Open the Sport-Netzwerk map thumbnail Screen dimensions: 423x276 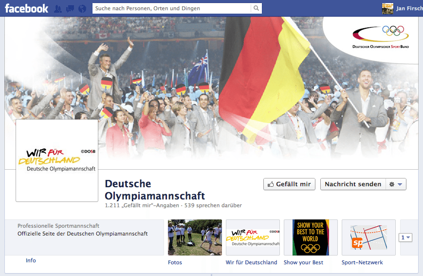(368, 237)
